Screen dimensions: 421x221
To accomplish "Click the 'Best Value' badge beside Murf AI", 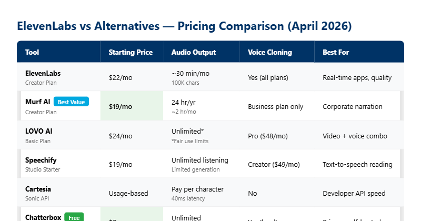I will pos(71,102).
